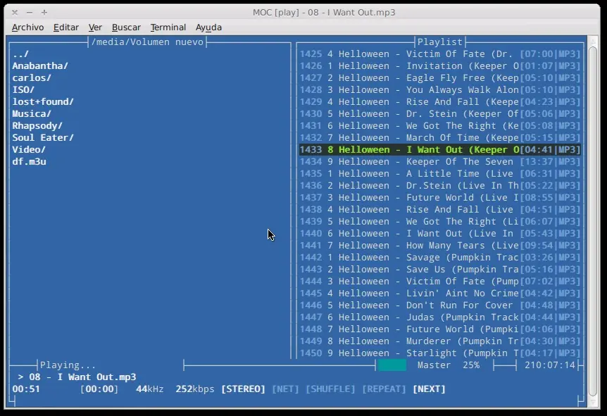Open the Buscar menu

pyautogui.click(x=126, y=27)
